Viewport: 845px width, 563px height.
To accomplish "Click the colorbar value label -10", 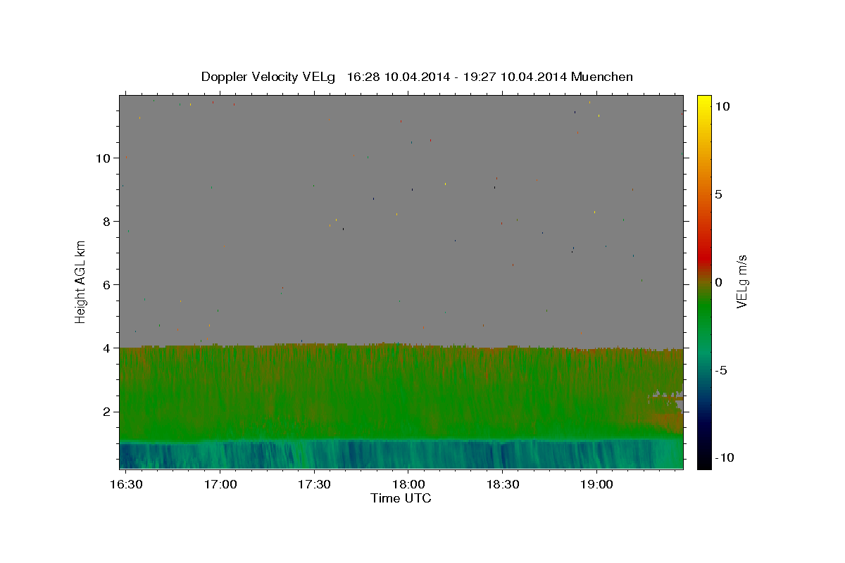I will click(x=725, y=457).
